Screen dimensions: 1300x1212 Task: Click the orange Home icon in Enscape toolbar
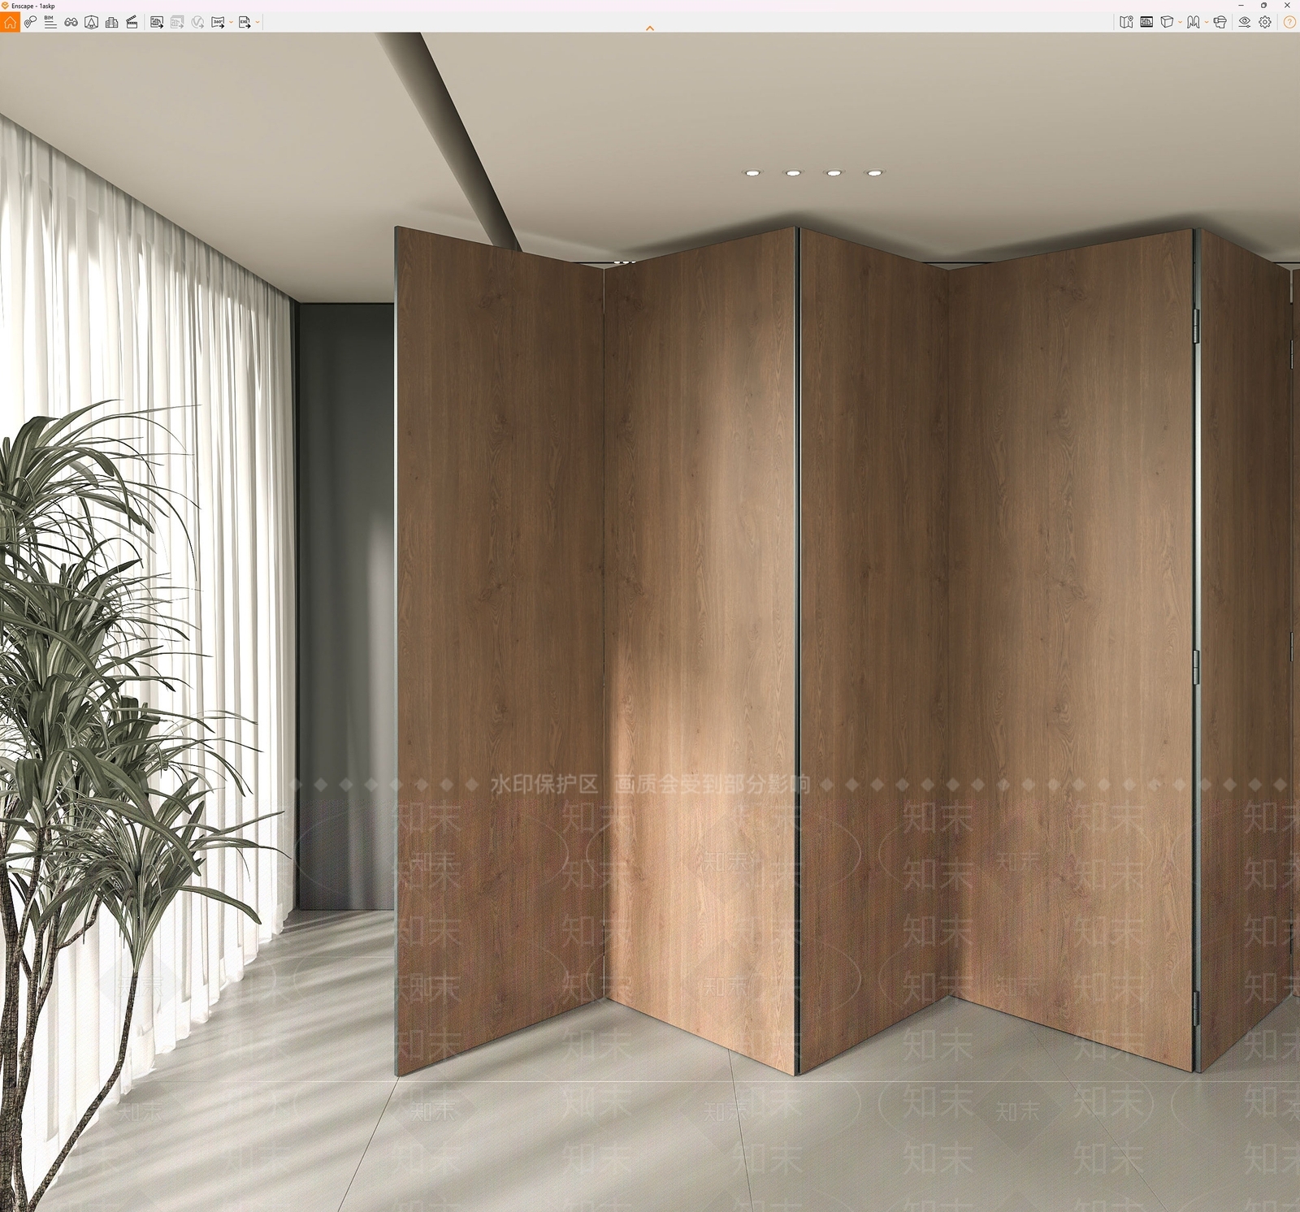tap(10, 22)
